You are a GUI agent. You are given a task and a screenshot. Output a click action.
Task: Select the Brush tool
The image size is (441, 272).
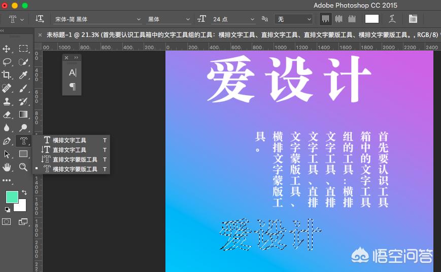[x=23, y=88]
